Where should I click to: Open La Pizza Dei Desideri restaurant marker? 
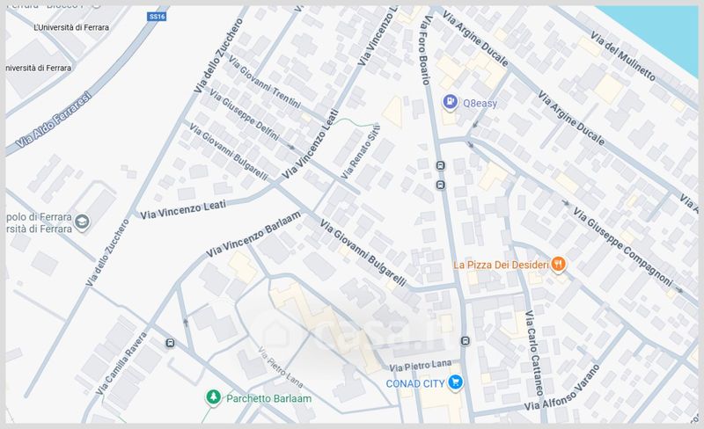[x=558, y=265]
